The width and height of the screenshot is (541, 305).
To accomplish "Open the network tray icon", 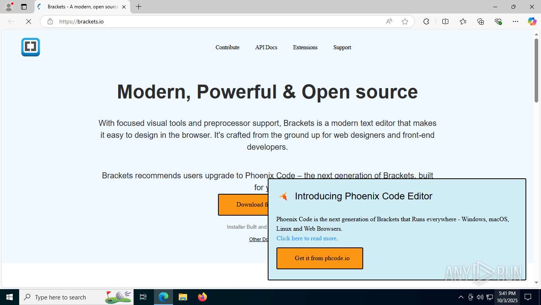I will [490, 297].
